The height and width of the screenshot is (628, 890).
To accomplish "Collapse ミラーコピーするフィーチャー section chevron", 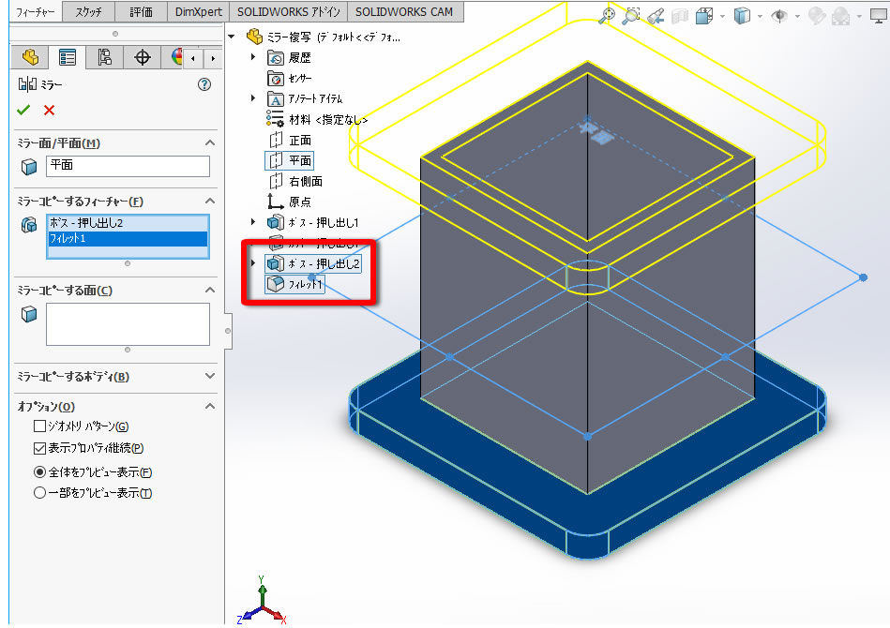I will (x=210, y=201).
